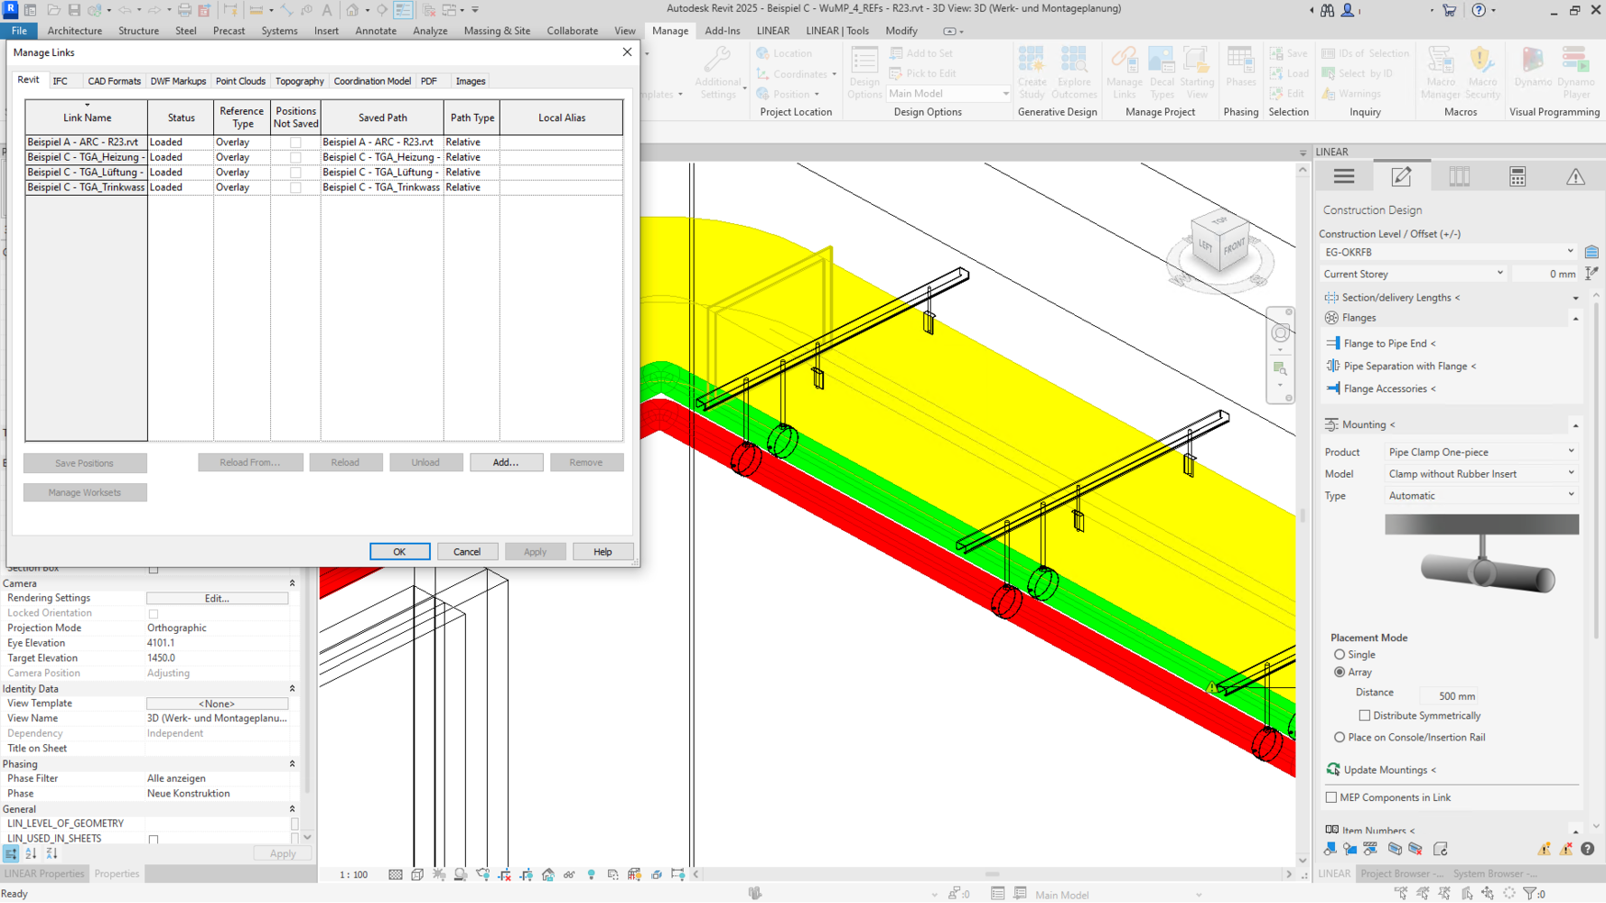Open the LINEAR panel warnings triangle icon
1606x903 pixels.
tap(1575, 177)
